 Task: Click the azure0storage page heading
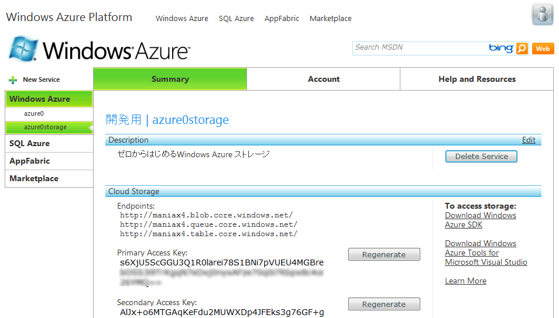coord(167,120)
